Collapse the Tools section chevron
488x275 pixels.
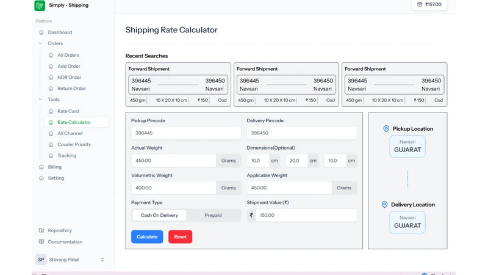pyautogui.click(x=40, y=100)
